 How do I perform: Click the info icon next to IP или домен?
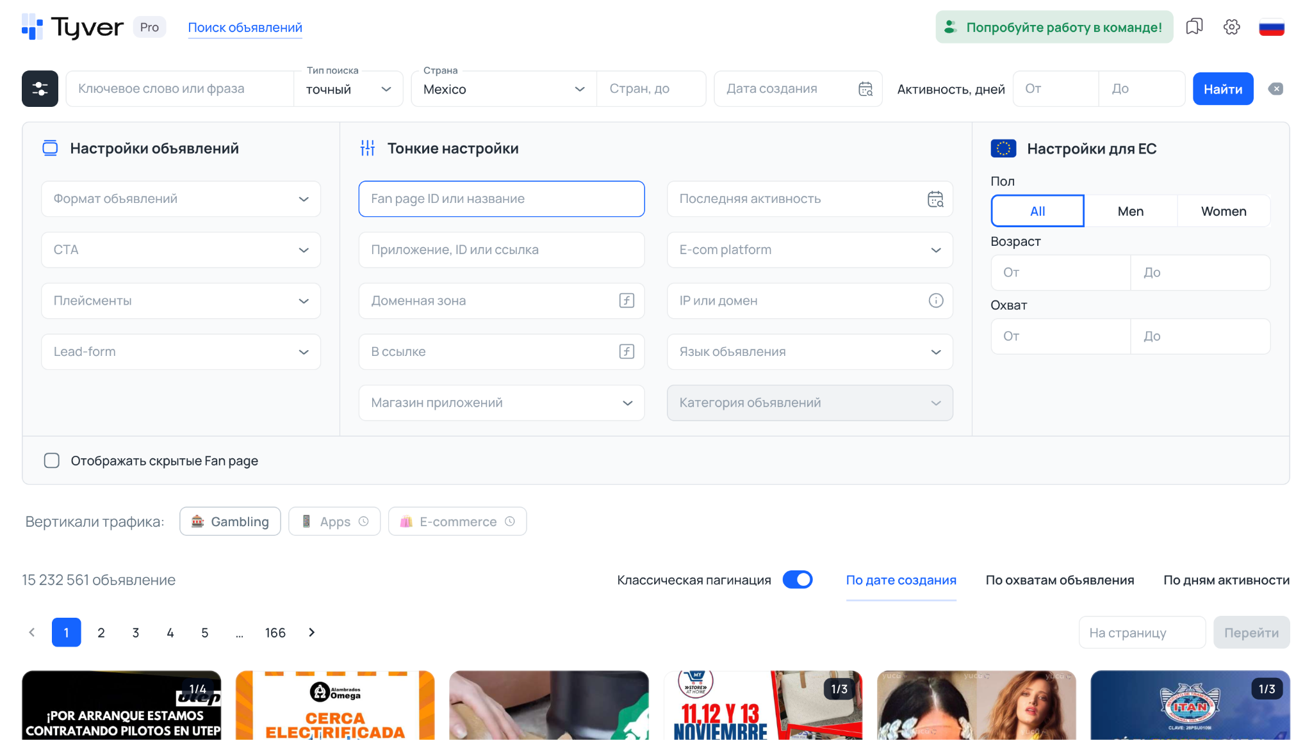pos(936,301)
